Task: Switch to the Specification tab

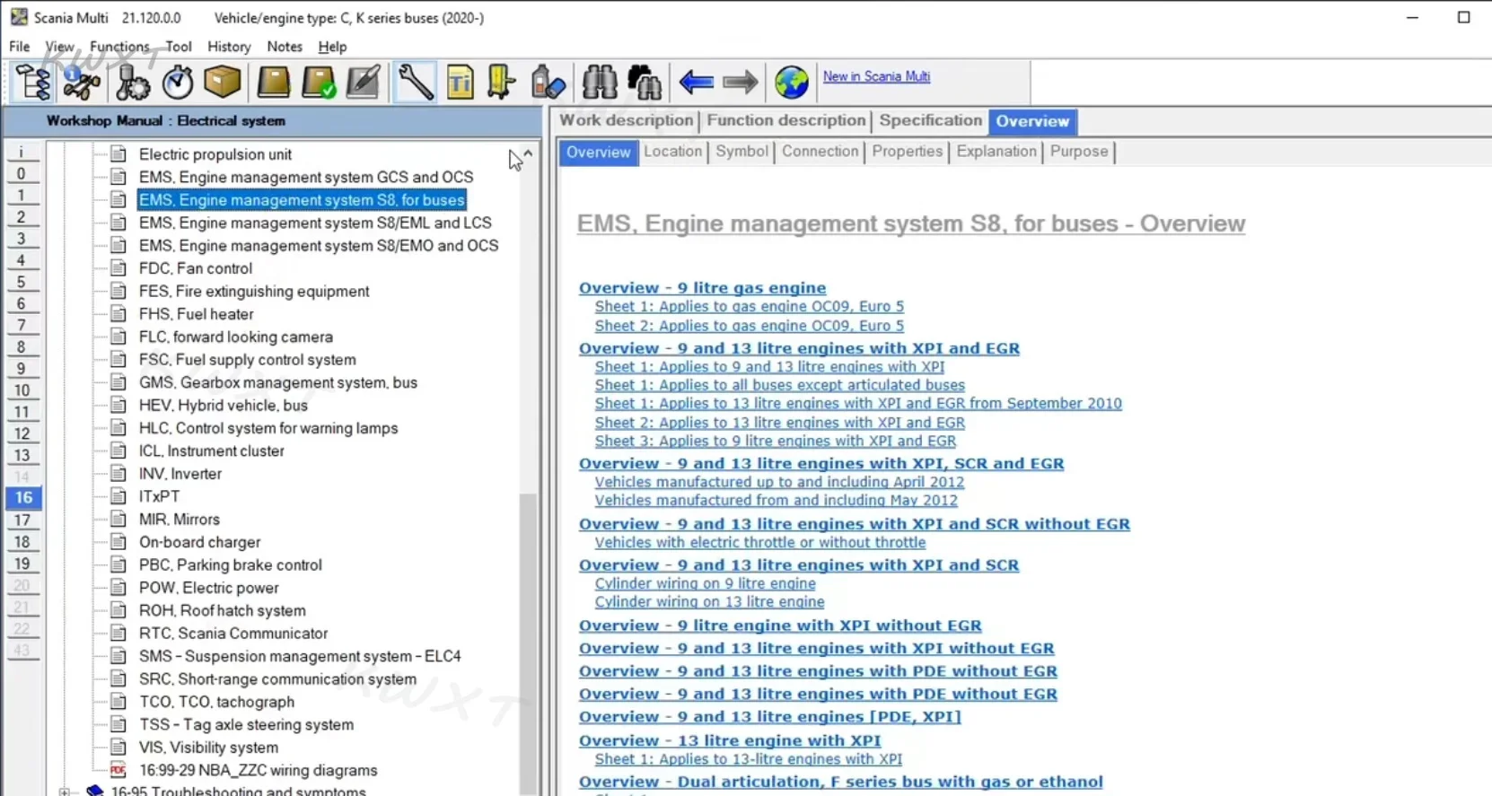Action: pyautogui.click(x=931, y=120)
